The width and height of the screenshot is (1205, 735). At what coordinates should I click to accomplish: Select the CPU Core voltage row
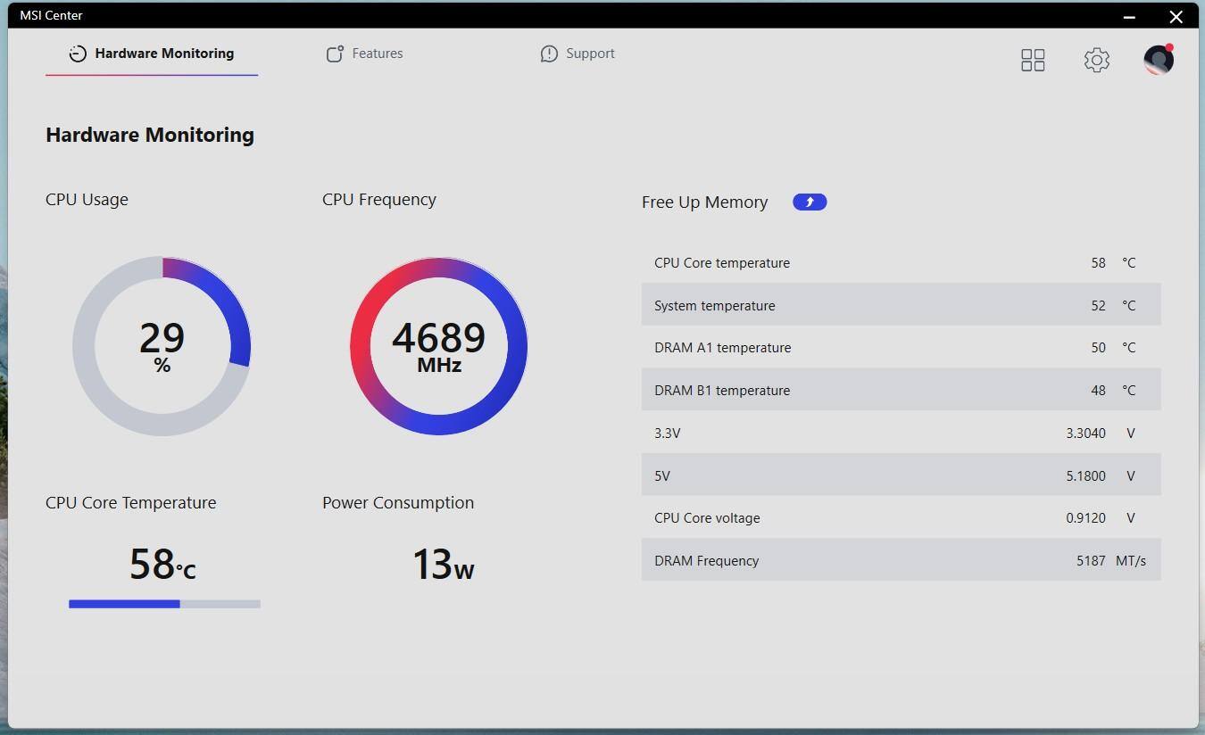901,517
